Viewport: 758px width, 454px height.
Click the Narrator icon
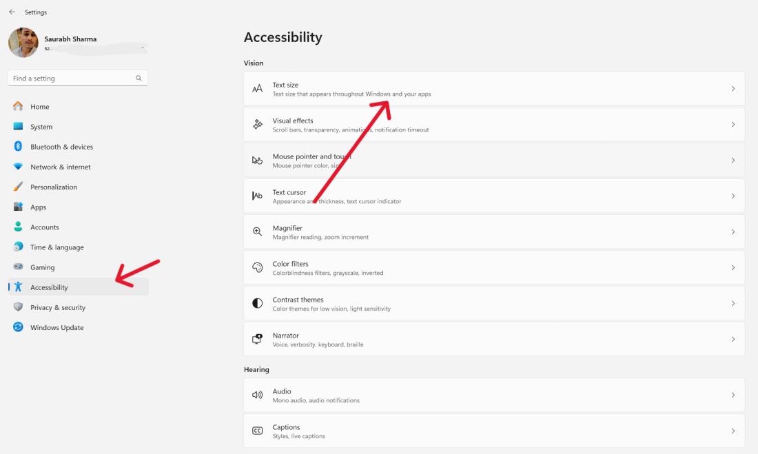point(258,339)
